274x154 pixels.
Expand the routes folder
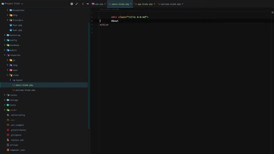point(5,95)
